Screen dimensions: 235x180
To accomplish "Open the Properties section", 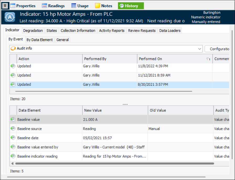I will (23, 6).
